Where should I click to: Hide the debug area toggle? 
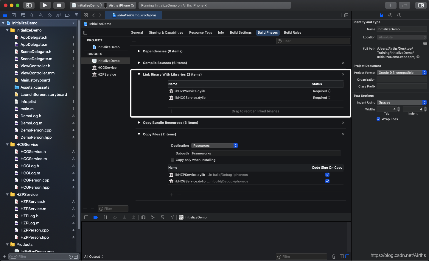point(86,217)
